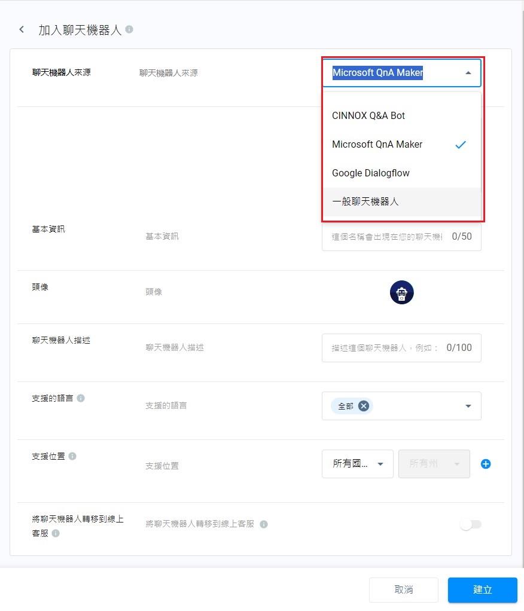Collapse the chatbot source dropdown arrow
This screenshot has width=524, height=611.
468,73
